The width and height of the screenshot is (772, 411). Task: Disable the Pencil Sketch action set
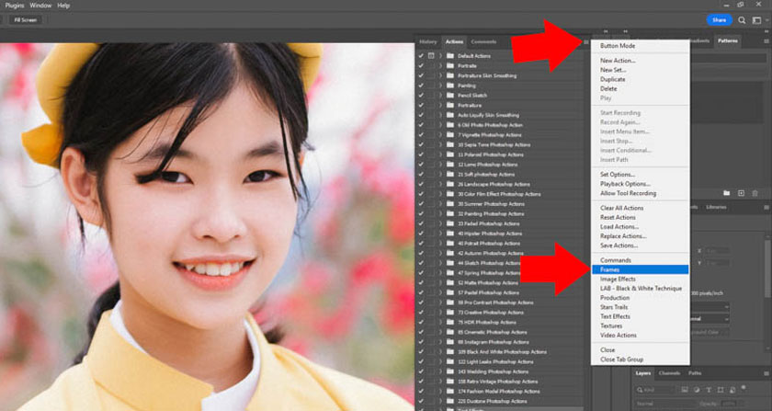421,96
